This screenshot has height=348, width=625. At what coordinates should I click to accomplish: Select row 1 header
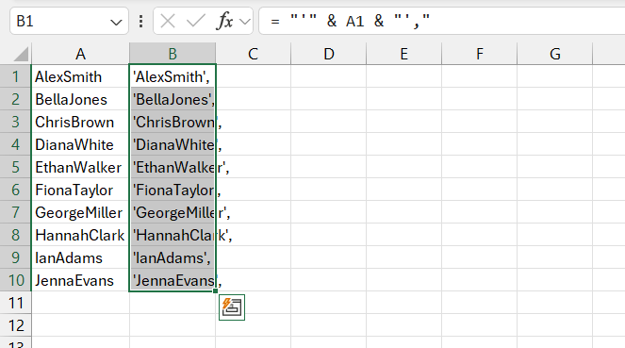point(15,76)
